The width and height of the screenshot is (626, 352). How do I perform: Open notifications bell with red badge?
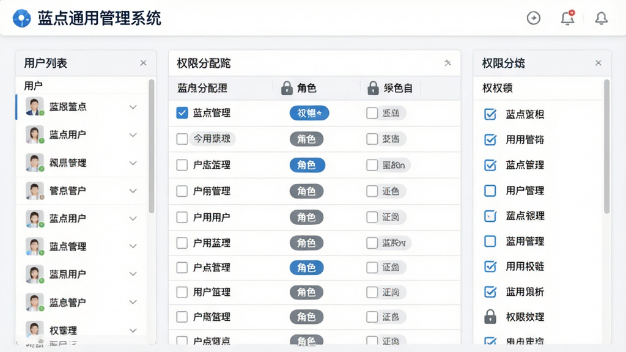pos(568,18)
